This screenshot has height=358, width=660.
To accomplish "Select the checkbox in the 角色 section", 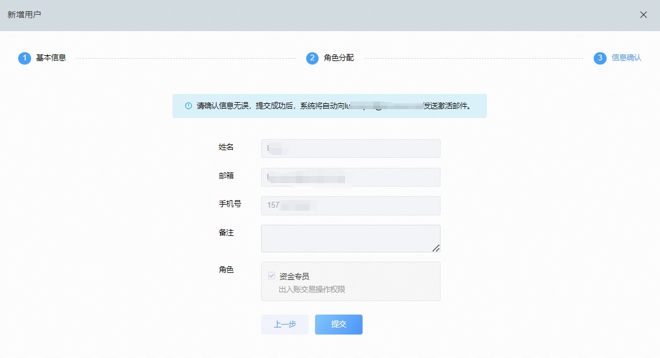I will tap(270, 275).
